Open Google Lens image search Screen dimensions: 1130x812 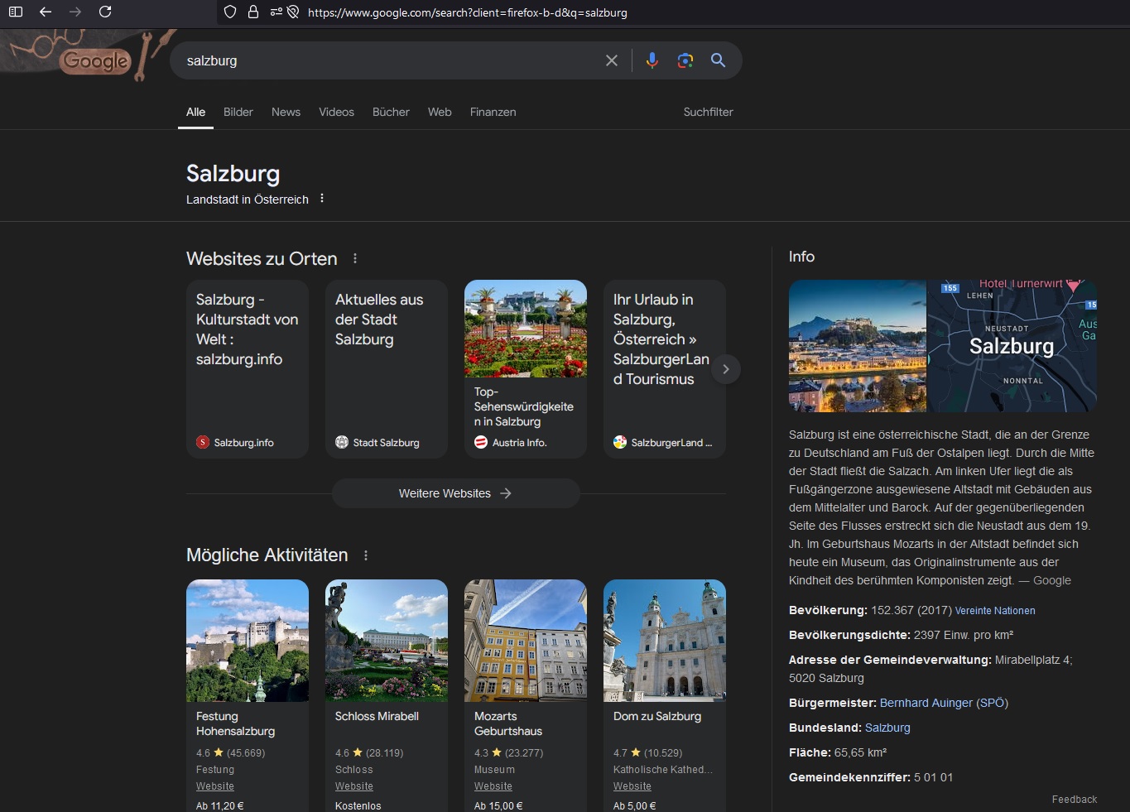(685, 60)
